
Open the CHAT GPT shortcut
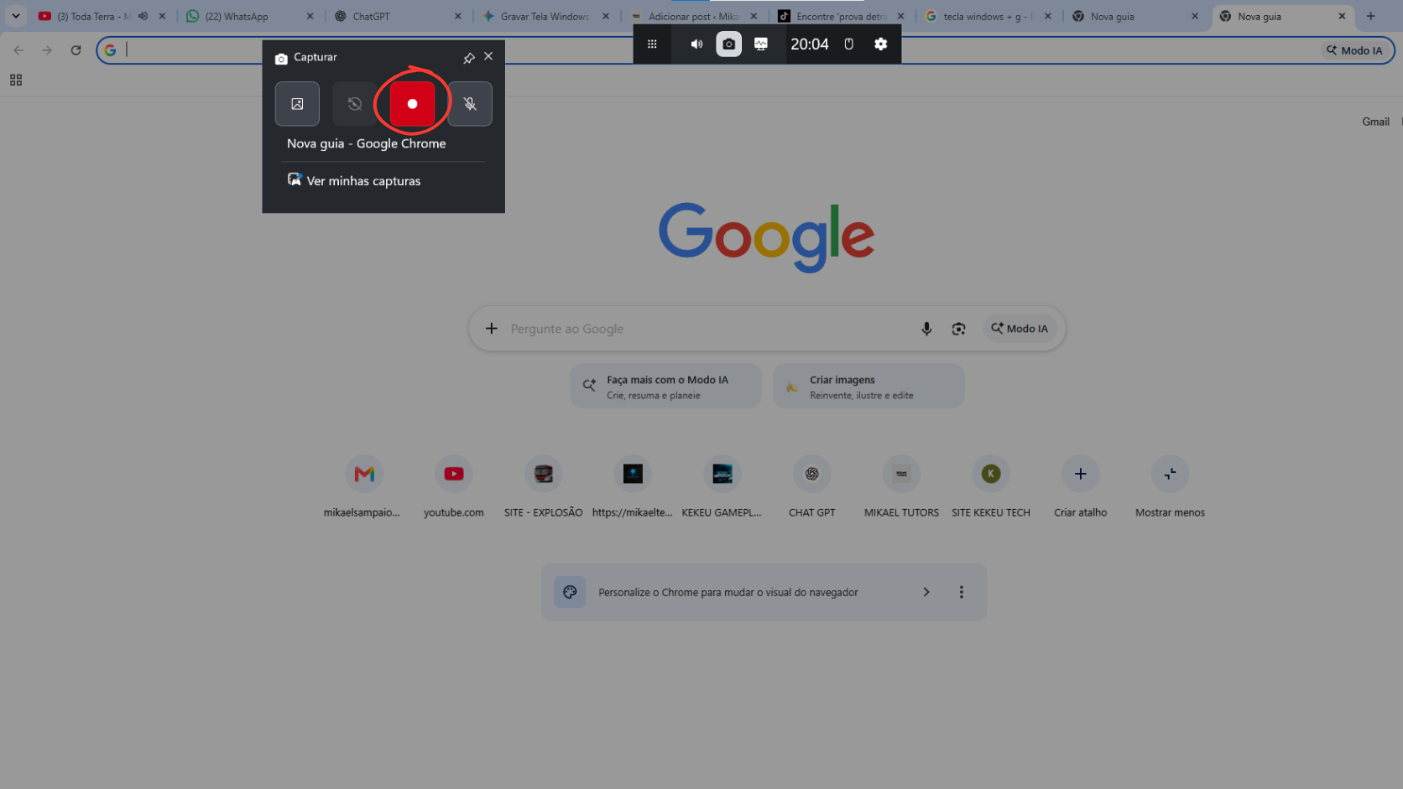coord(812,486)
